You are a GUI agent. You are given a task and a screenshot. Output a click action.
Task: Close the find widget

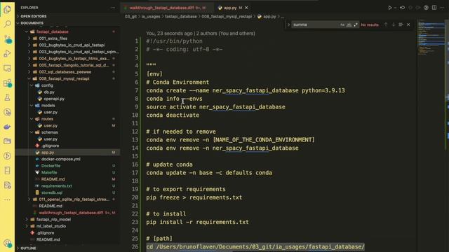[x=408, y=24]
